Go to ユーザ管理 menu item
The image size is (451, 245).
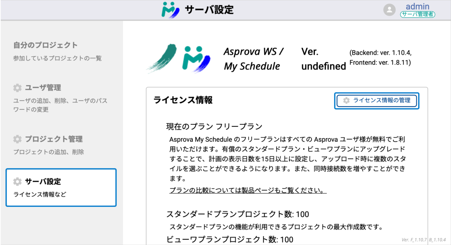click(43, 88)
